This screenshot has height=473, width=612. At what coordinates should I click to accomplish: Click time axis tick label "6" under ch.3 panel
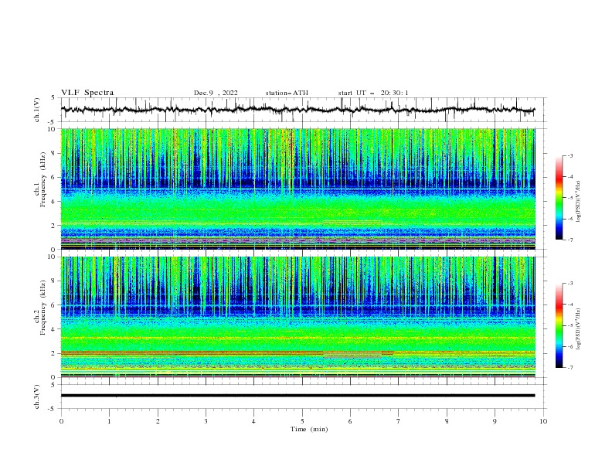tap(350, 421)
